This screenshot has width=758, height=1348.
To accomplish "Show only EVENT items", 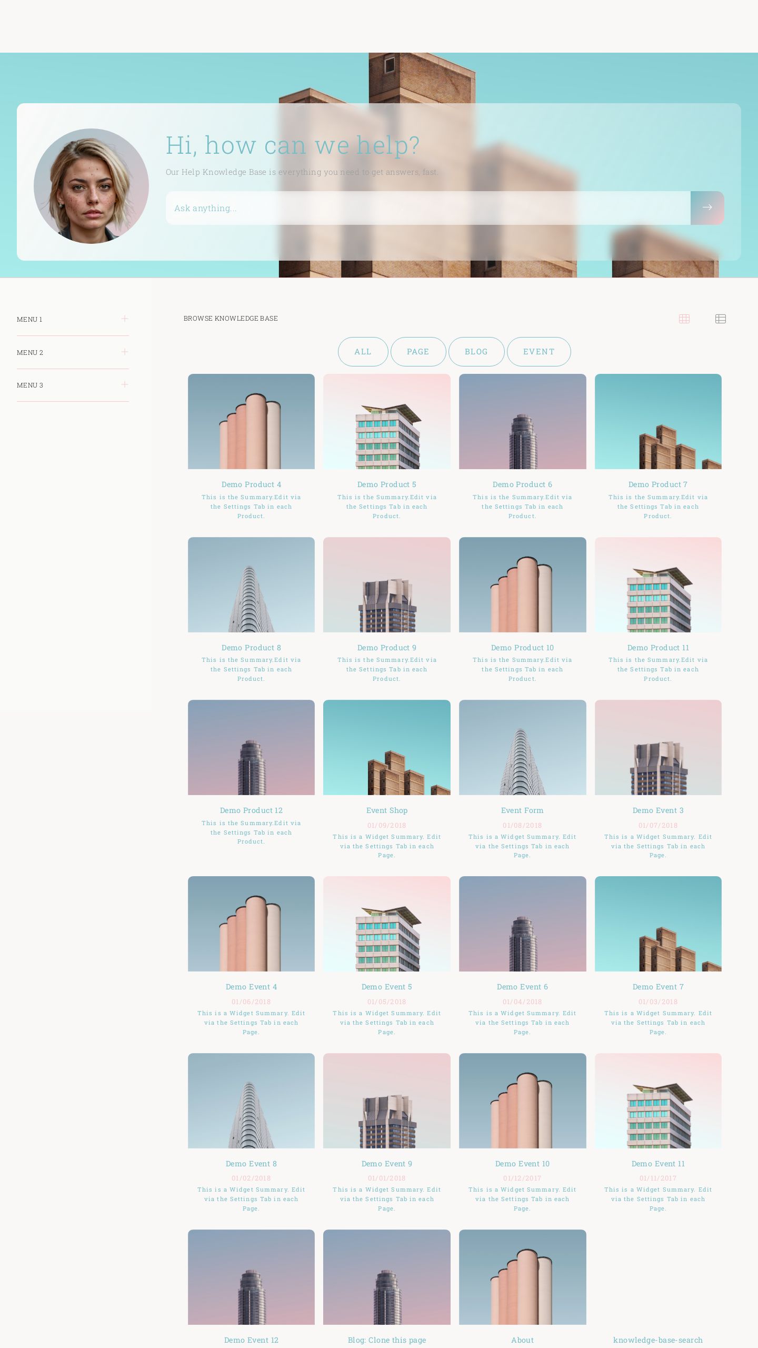I will (538, 352).
